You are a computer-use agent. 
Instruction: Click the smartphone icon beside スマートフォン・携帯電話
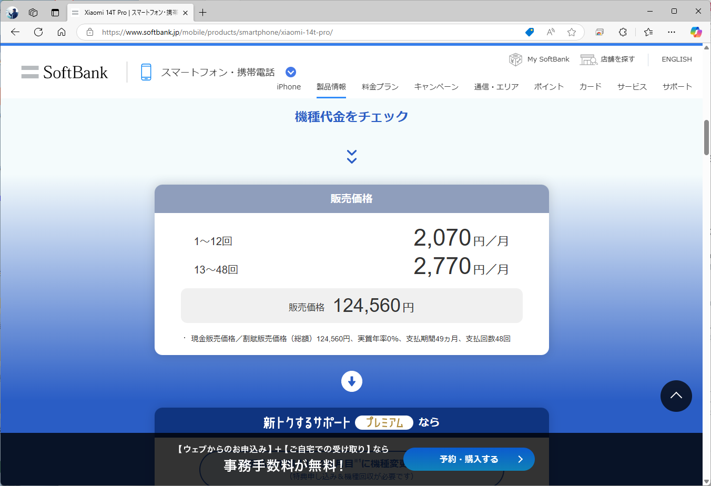click(x=146, y=72)
